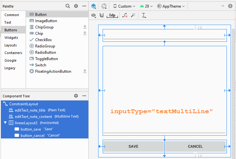Select the Google palette category
This screenshot has width=236, height=159.
[x=13, y=60]
